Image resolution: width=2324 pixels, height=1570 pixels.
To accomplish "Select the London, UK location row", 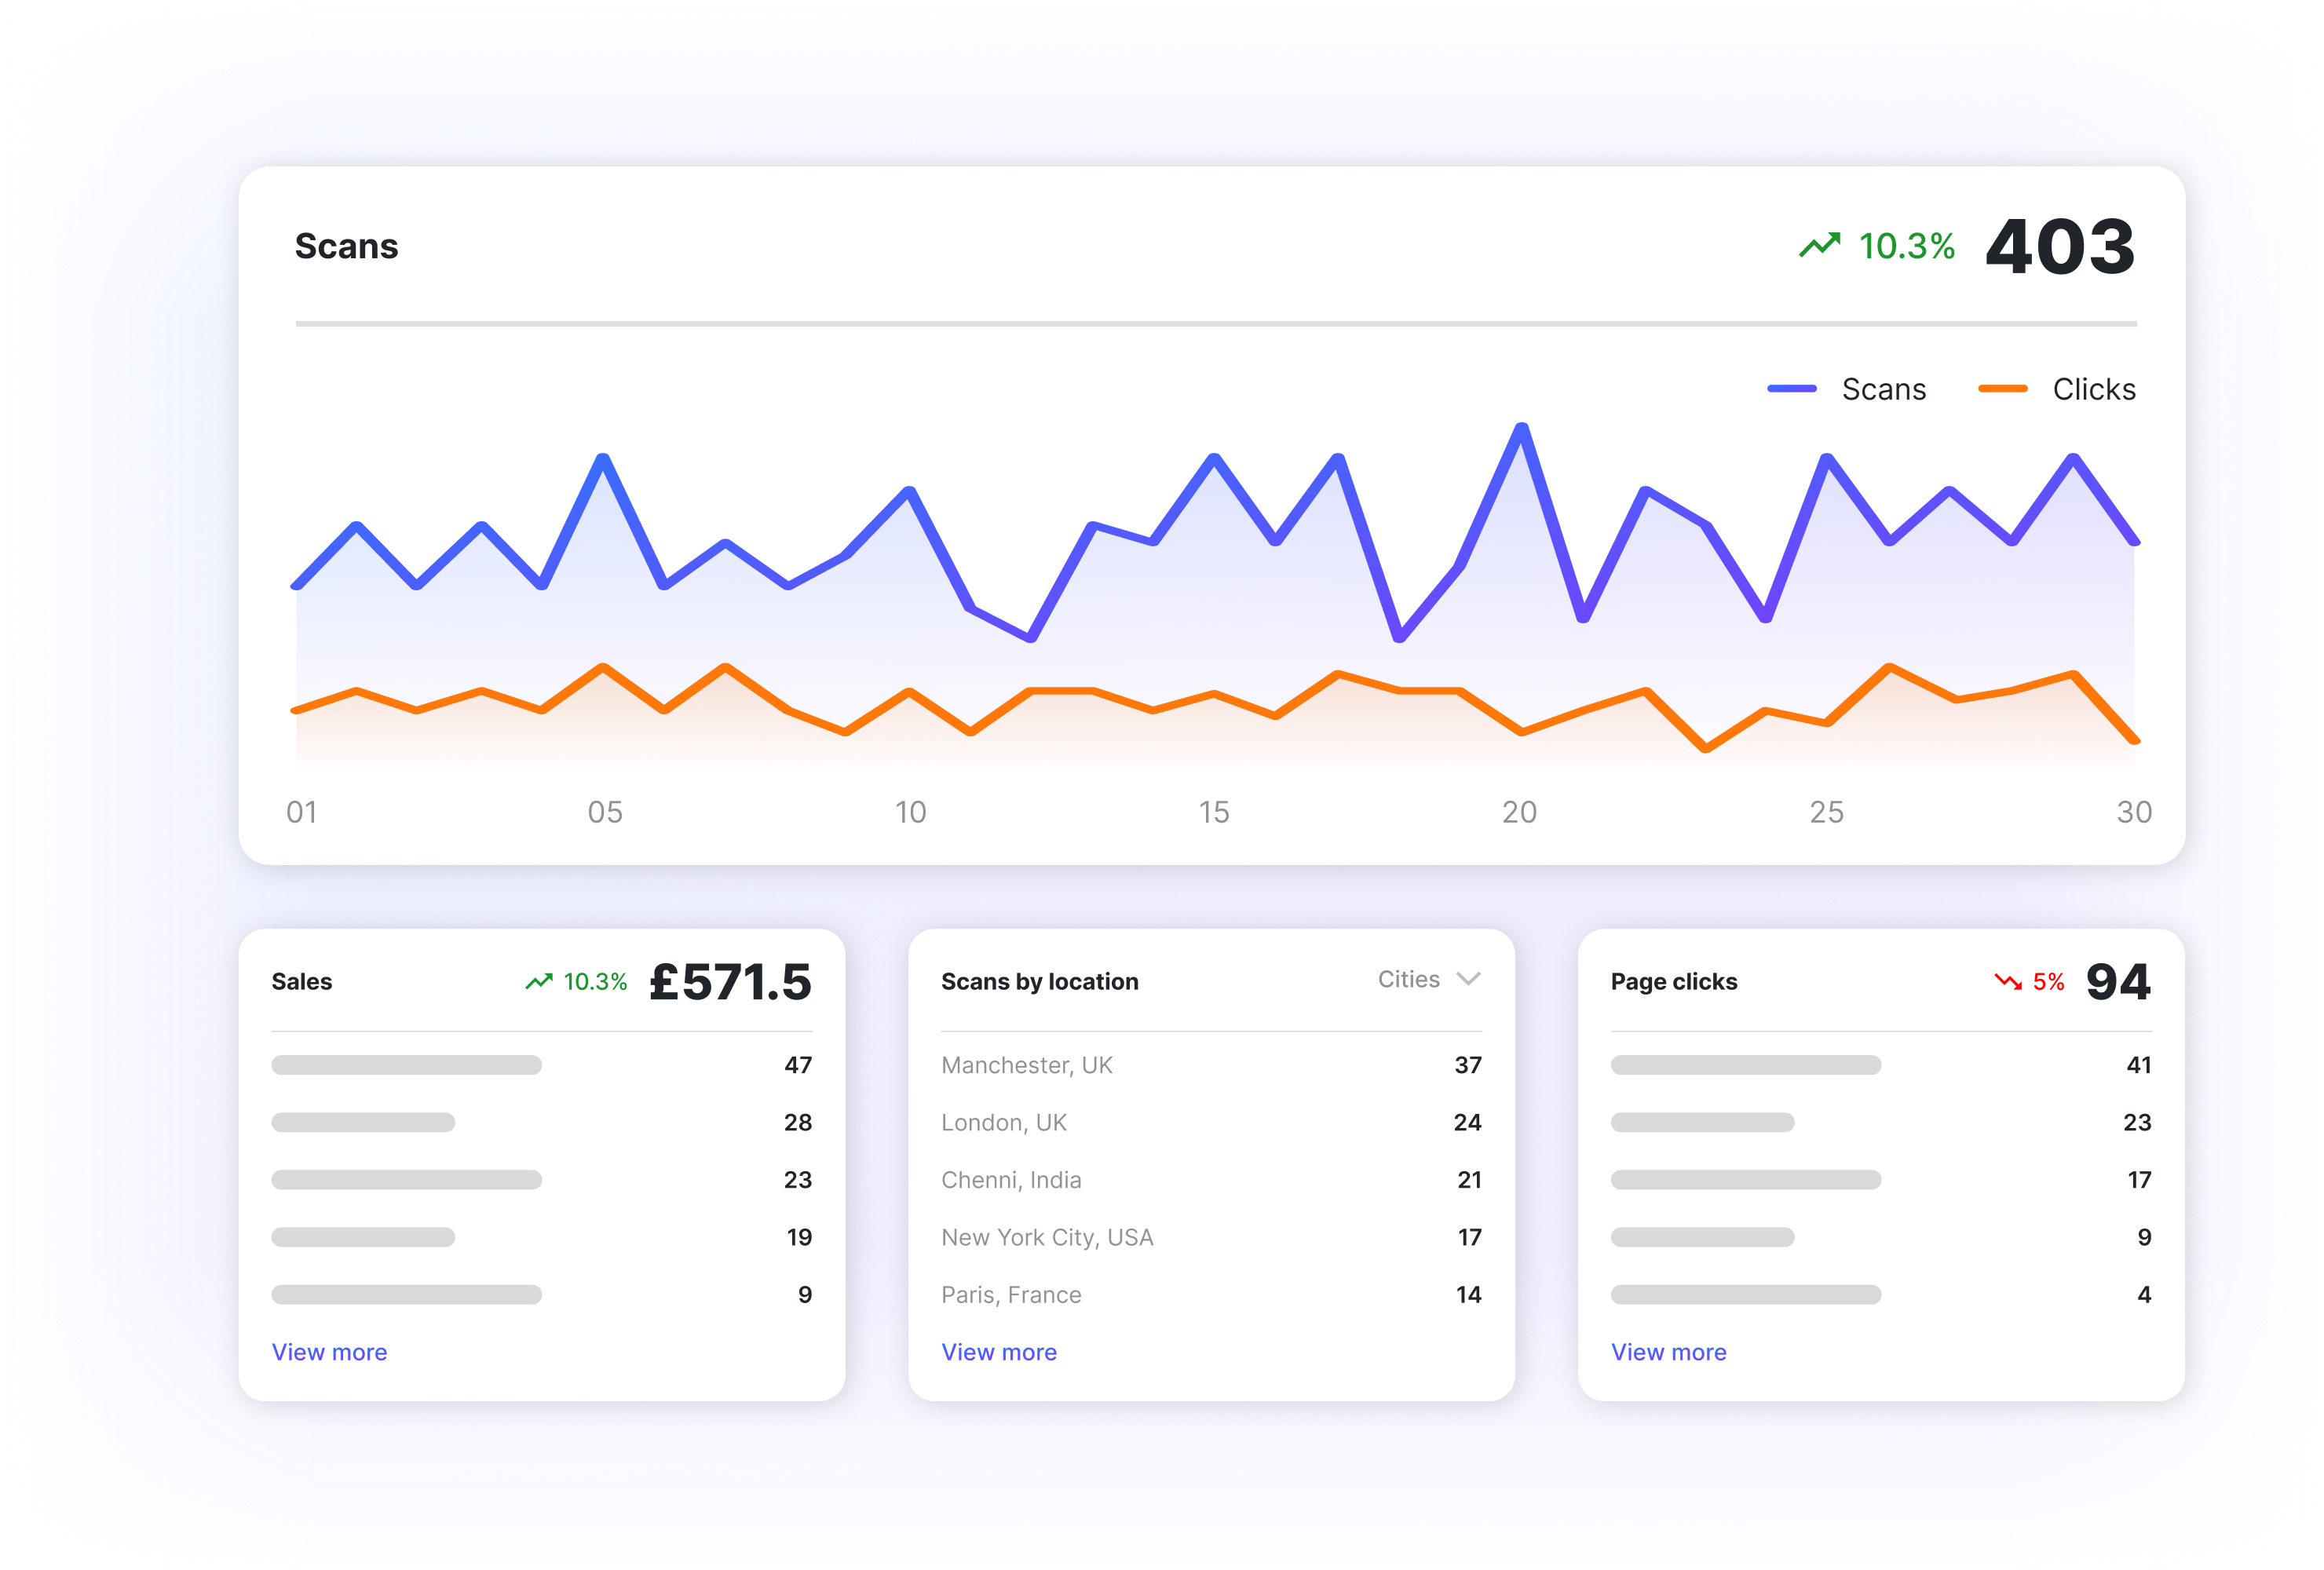I will click(1003, 1122).
